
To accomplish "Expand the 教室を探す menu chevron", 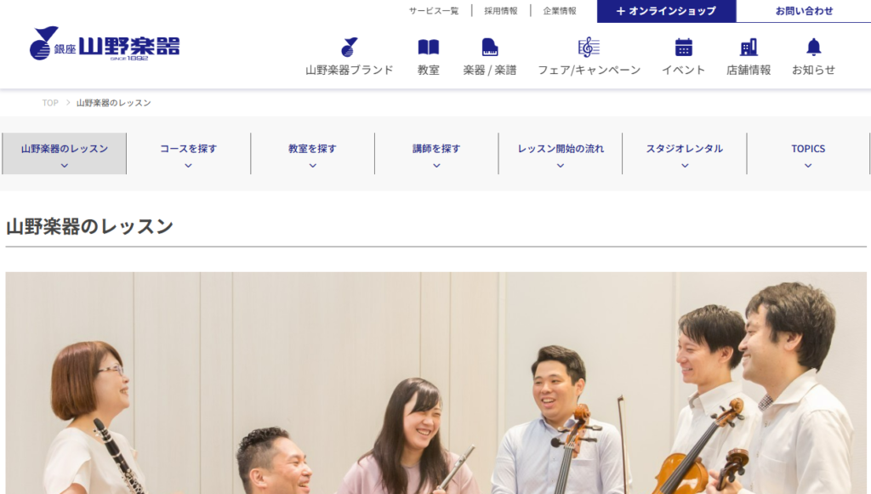I will 313,166.
